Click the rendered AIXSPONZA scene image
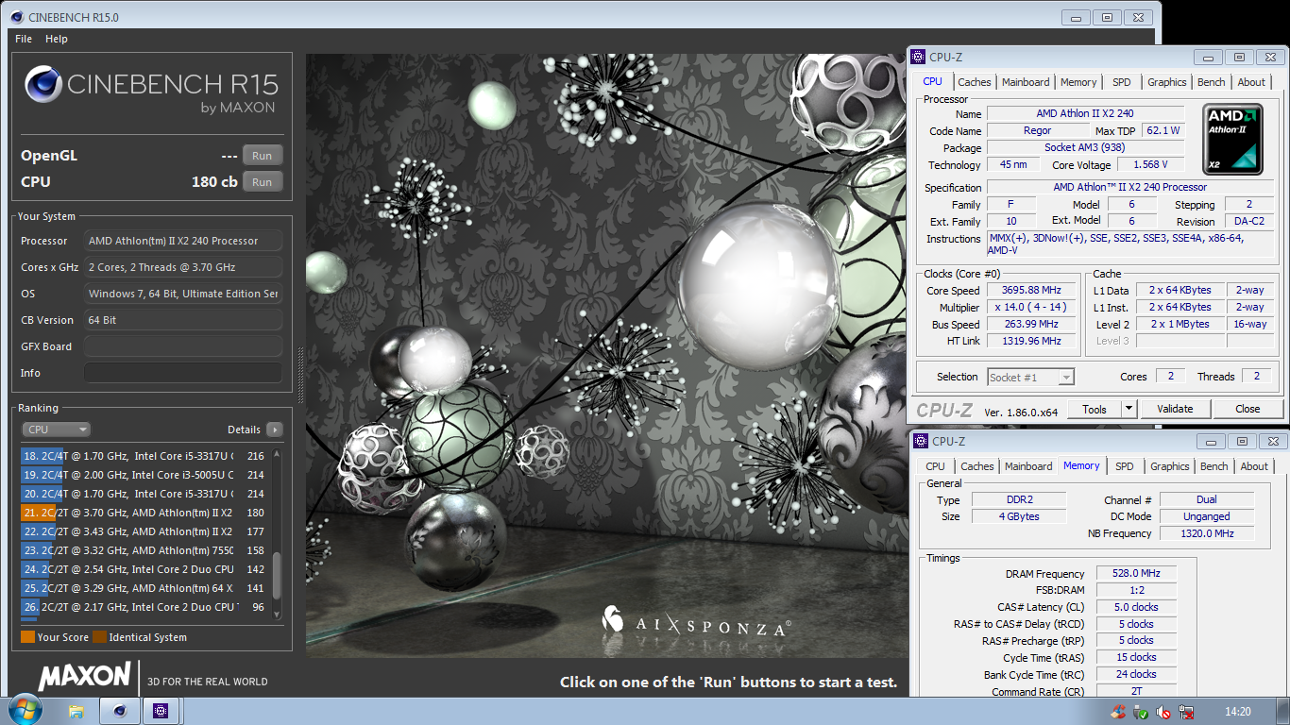 point(607,356)
